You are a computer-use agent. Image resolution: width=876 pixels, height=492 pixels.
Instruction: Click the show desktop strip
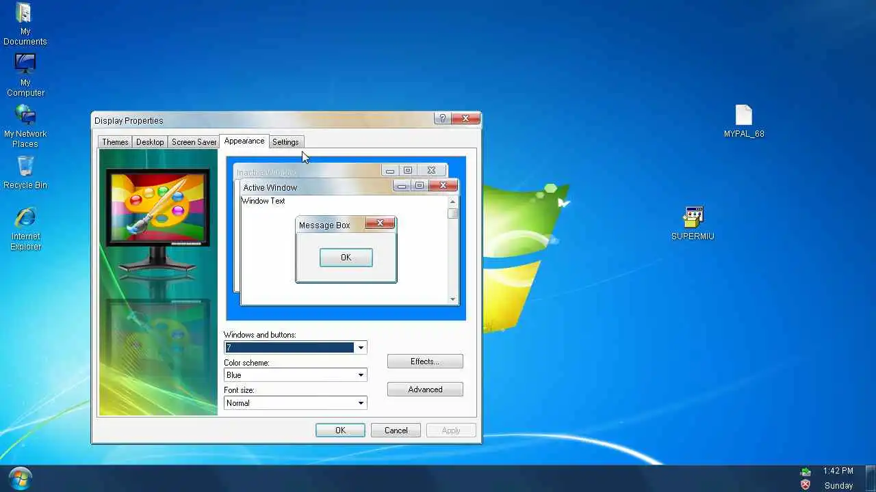pos(871,478)
